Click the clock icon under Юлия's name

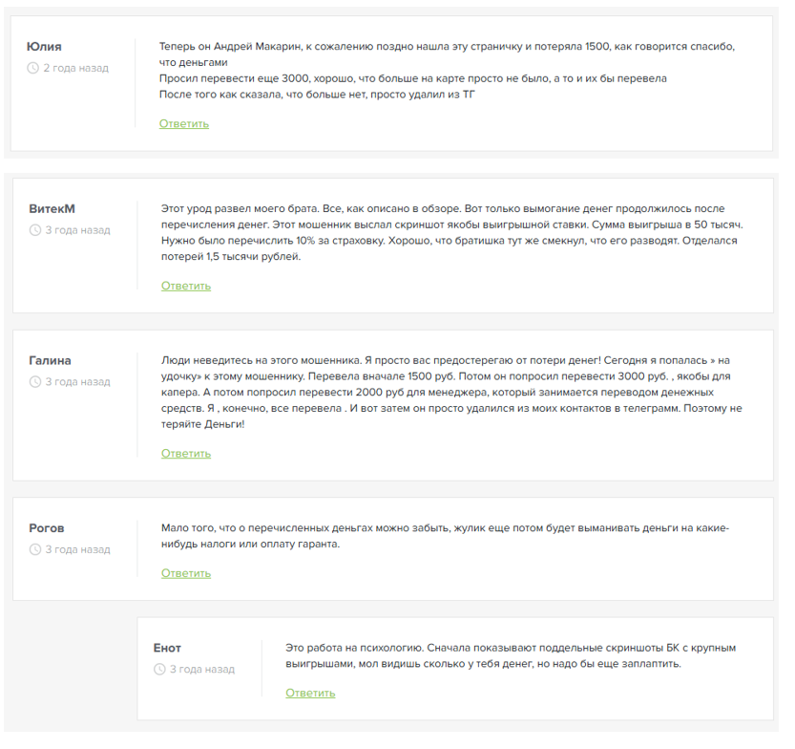click(33, 69)
